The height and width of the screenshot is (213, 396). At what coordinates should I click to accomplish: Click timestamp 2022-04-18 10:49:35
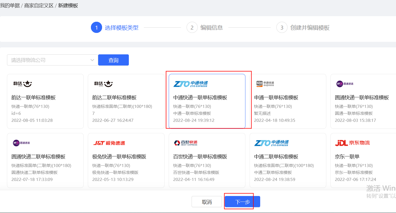(275, 120)
